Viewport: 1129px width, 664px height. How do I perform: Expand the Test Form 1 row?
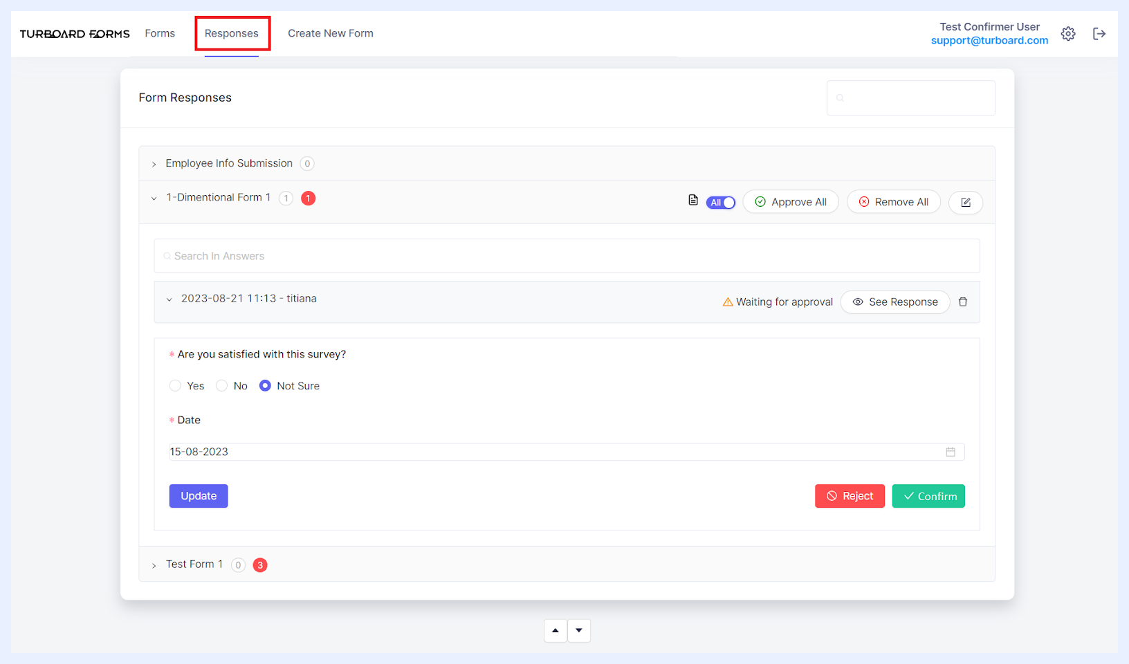pyautogui.click(x=567, y=564)
